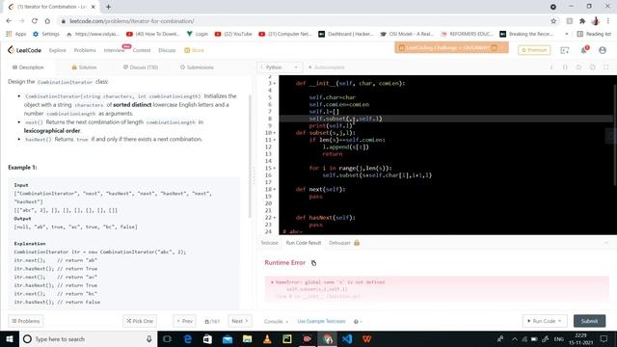Open a new browser tab
Image resolution: width=617 pixels, height=347 pixels.
click(x=108, y=7)
